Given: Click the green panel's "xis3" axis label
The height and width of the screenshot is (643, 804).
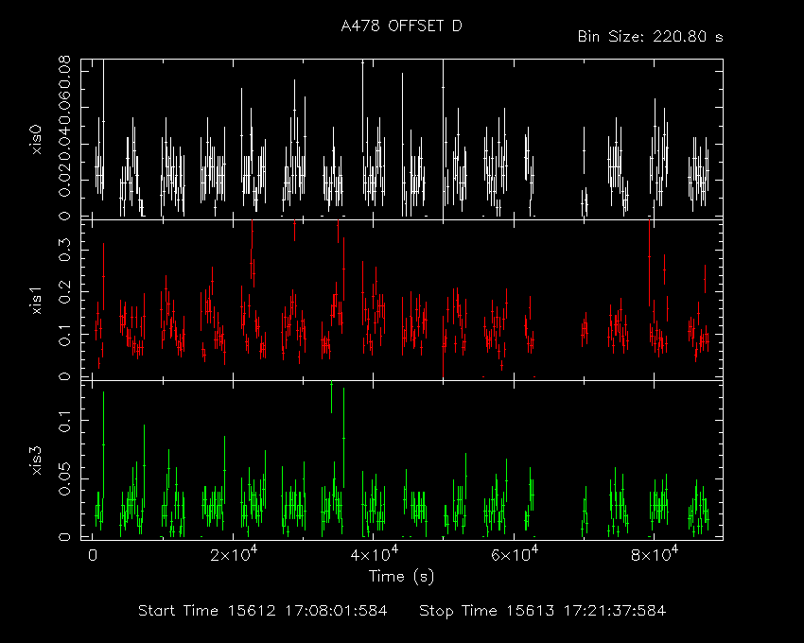Looking at the screenshot, I should [36, 461].
